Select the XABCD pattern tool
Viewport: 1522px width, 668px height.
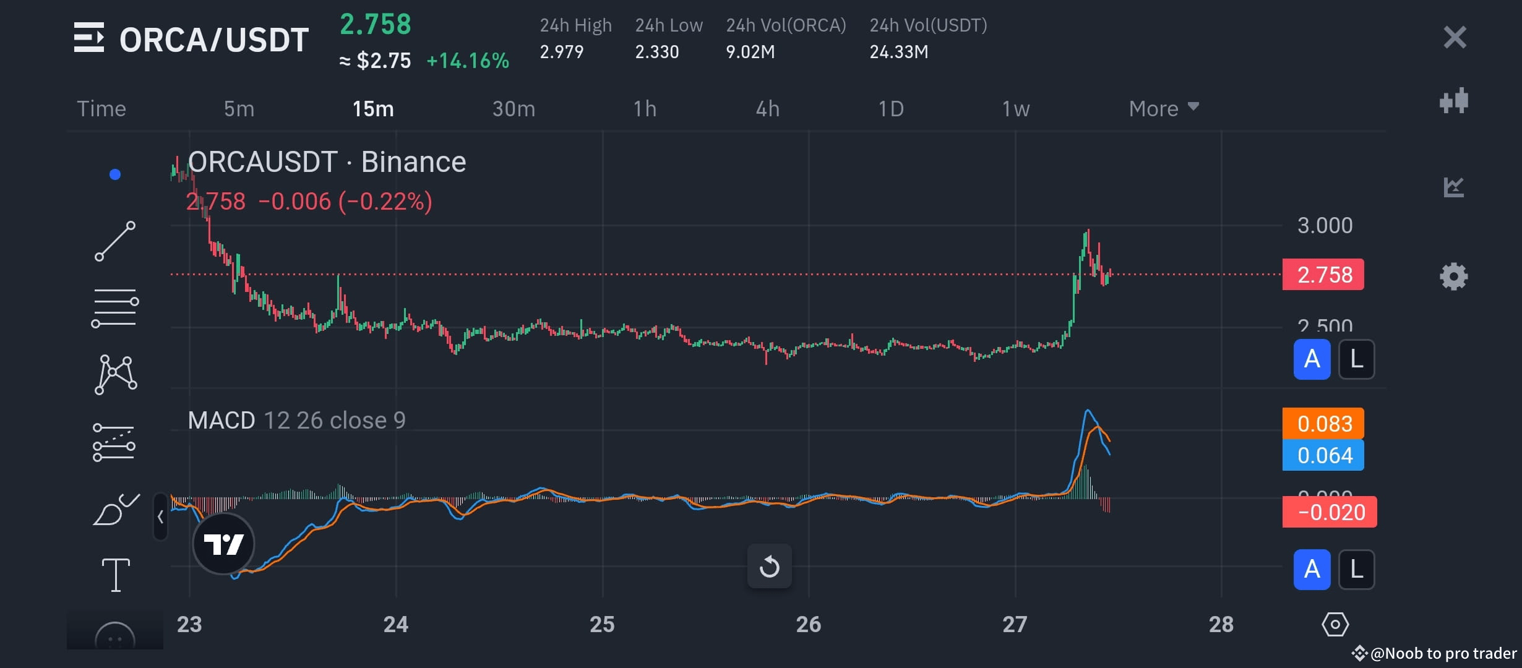[115, 372]
